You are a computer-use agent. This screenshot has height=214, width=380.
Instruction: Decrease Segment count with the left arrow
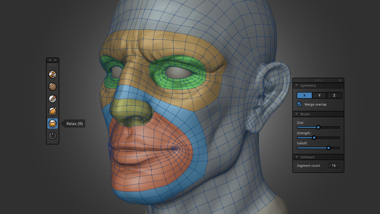point(330,165)
